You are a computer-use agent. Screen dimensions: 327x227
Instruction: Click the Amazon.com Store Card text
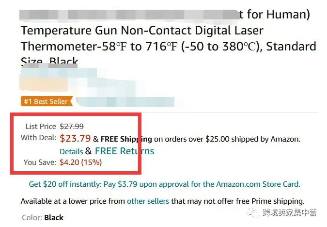[258, 184]
